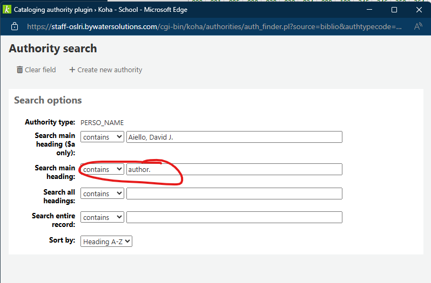Click the plus icon for Create new authority
Image resolution: width=431 pixels, height=283 pixels.
(x=71, y=70)
